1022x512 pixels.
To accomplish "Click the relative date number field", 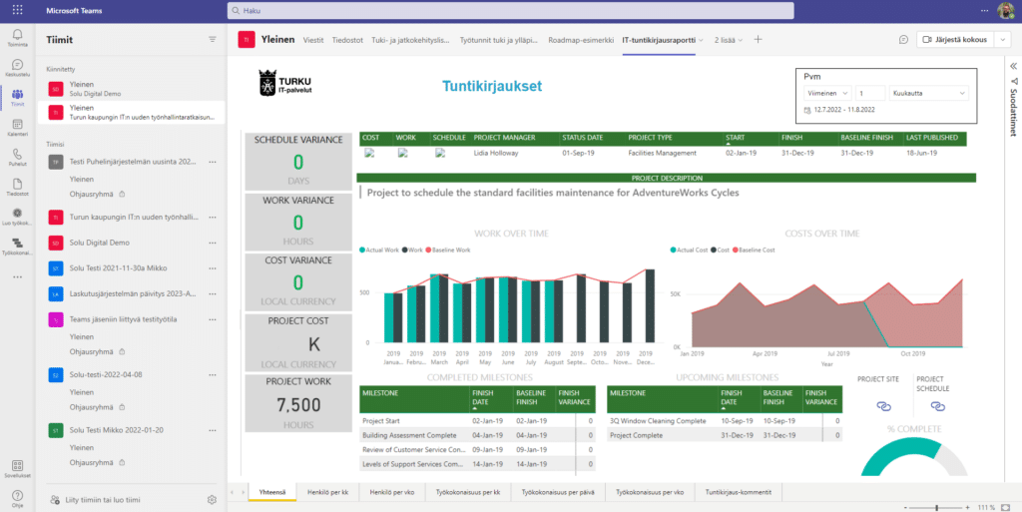I will (870, 93).
